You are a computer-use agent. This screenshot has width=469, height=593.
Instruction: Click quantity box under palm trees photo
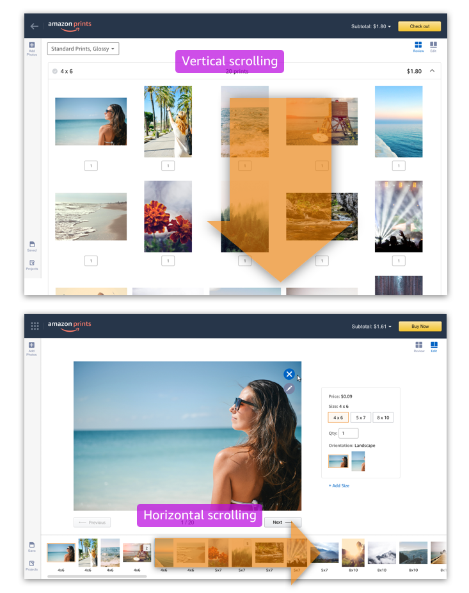pos(168,166)
